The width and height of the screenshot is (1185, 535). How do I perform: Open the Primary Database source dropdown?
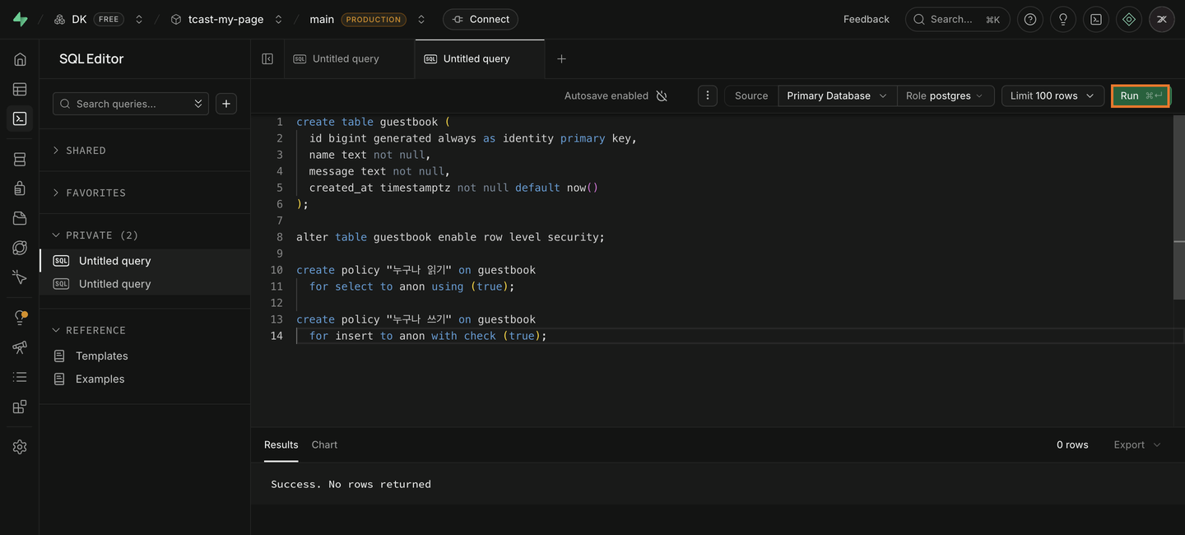click(836, 95)
